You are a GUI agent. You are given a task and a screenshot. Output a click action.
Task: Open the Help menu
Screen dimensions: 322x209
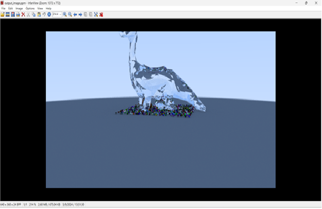(48, 8)
